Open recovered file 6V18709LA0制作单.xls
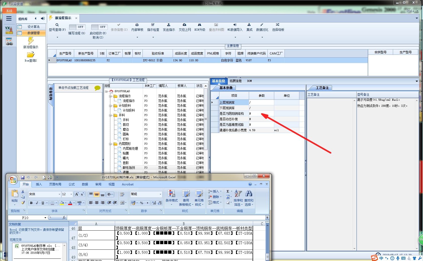This screenshot has height=261, width=423. pos(38,249)
